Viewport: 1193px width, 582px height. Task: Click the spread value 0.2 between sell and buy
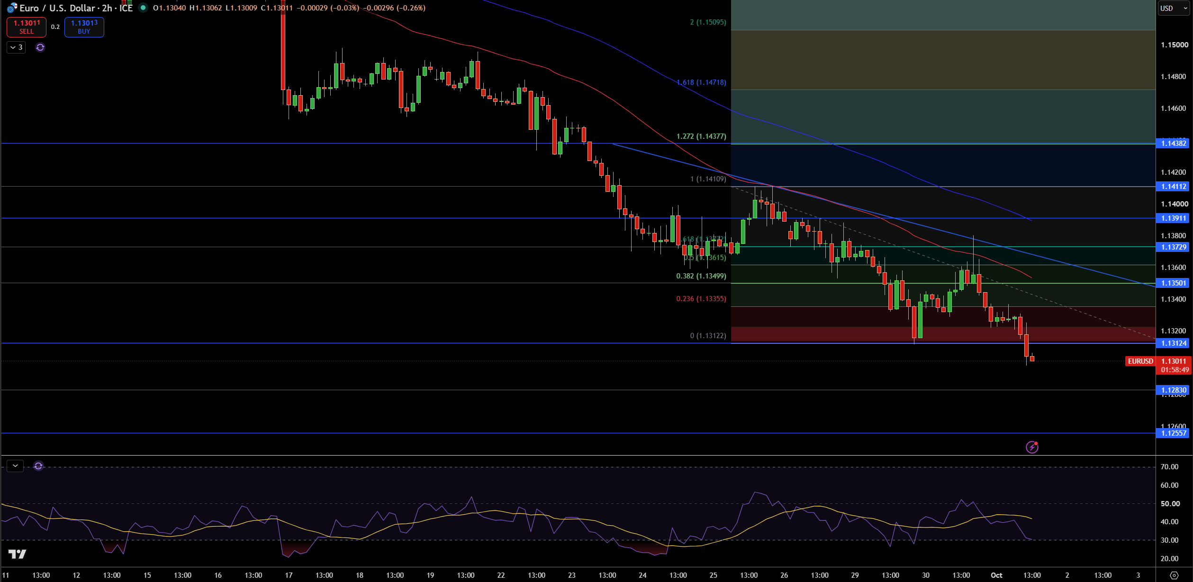pos(55,27)
